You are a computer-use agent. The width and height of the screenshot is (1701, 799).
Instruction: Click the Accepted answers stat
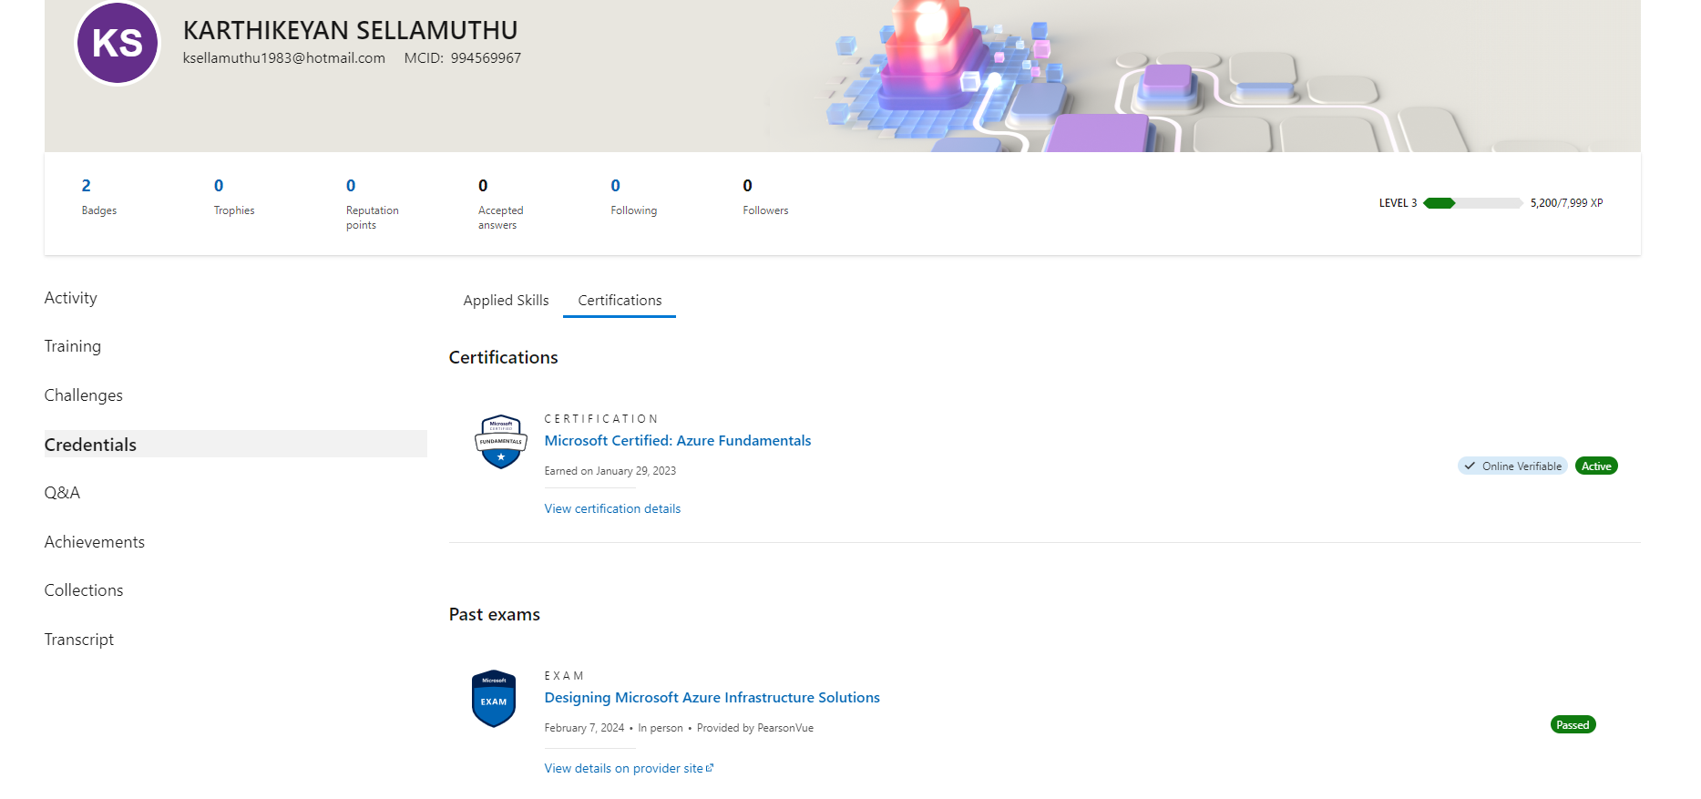tap(500, 203)
